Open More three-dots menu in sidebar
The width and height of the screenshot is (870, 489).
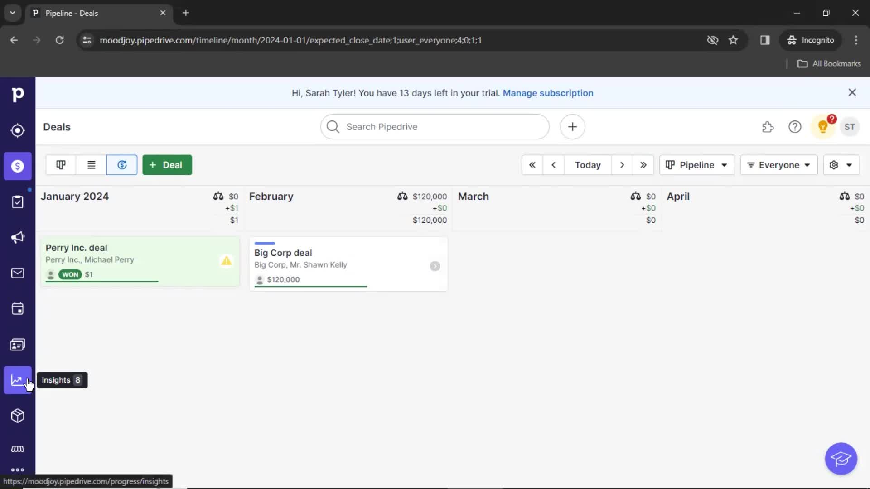(x=18, y=470)
